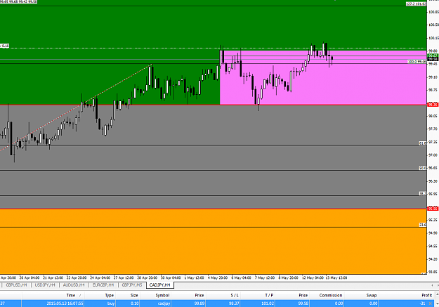This screenshot has width=439, height=307.
Task: Switch to the GBPUSD,H4 chart tab
Action: (x=16, y=285)
